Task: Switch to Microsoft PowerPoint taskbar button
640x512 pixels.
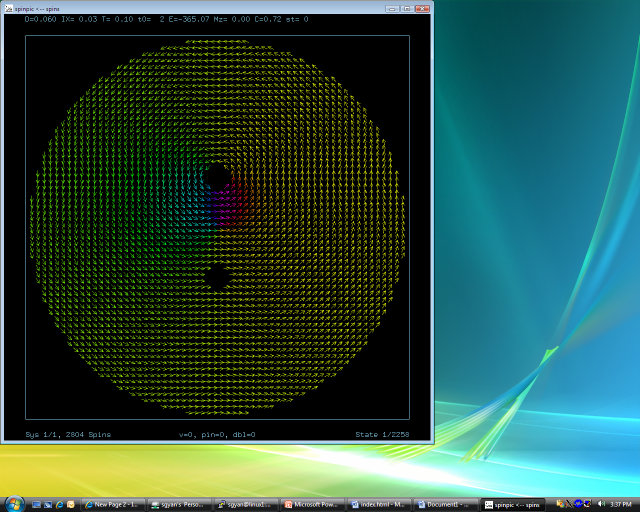Action: [x=313, y=504]
